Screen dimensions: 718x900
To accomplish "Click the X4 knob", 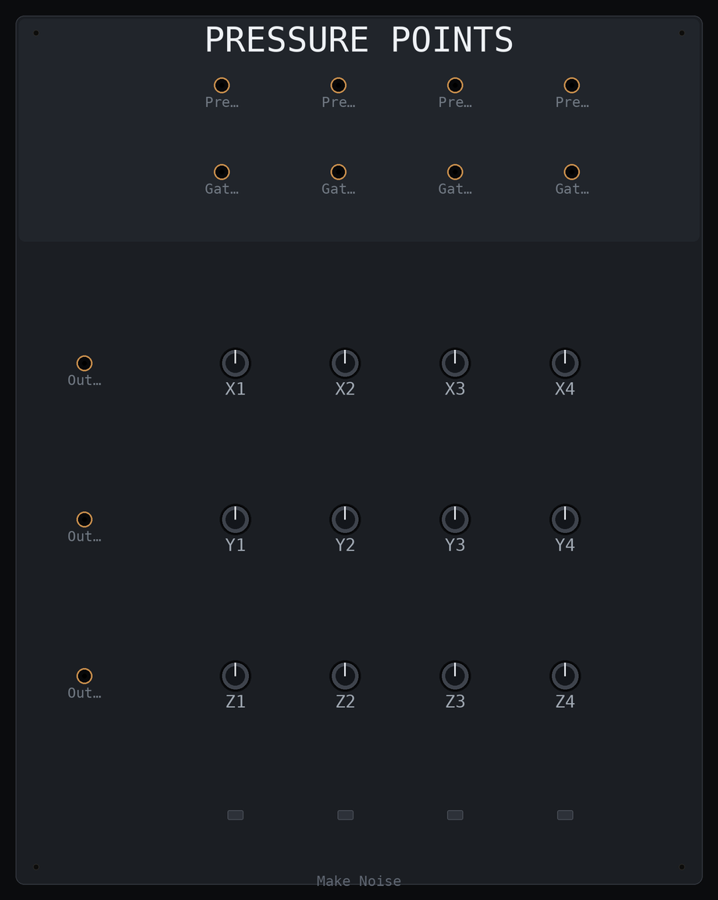I will click(566, 363).
